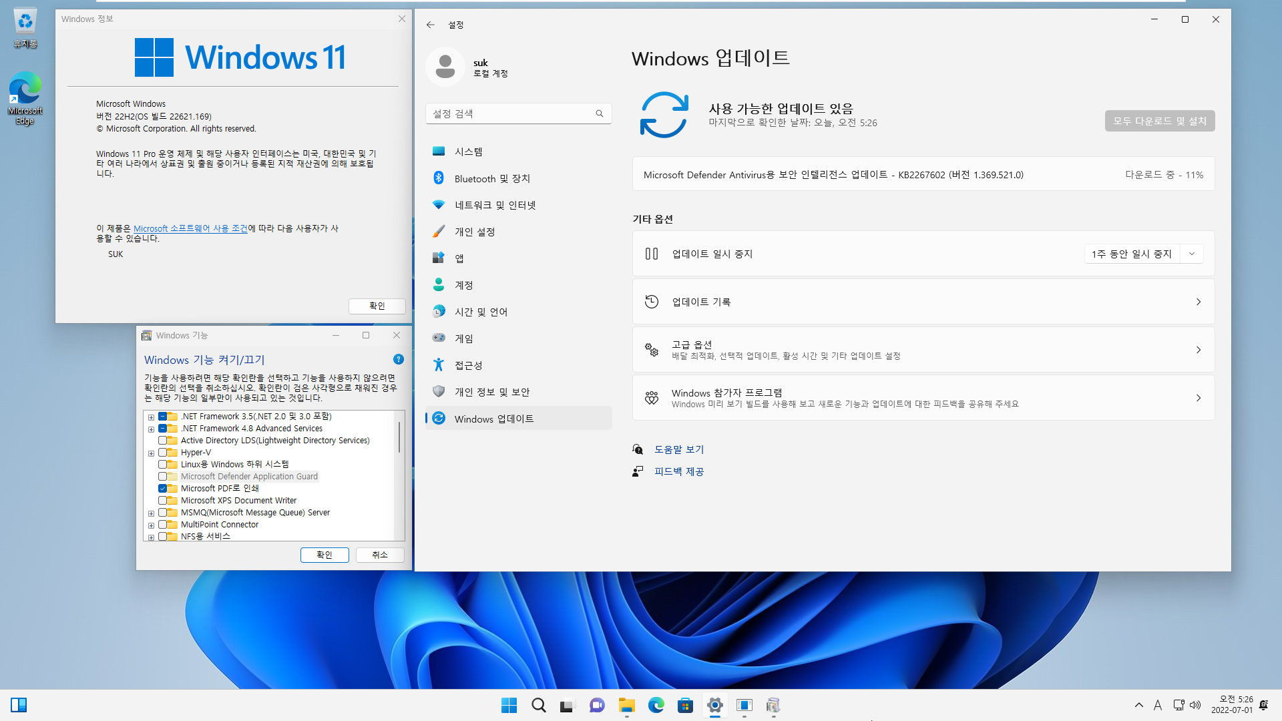Image resolution: width=1282 pixels, height=721 pixels.
Task: Click the Windows Insider program icon
Action: pyautogui.click(x=652, y=398)
